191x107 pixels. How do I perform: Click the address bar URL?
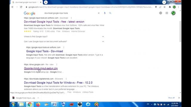pos(90,7)
